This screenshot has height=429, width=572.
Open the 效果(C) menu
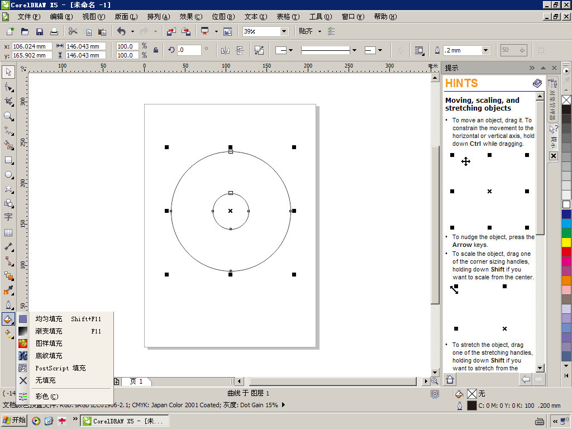coord(191,17)
